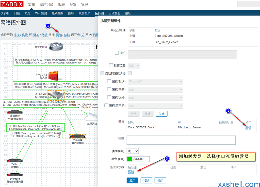This screenshot has width=260, height=187.
Task: Enable the 图标(问题) checkbox
Action: (x=109, y=90)
